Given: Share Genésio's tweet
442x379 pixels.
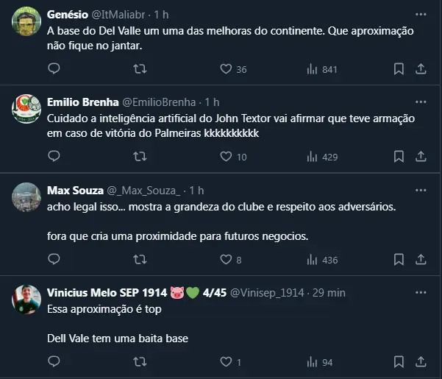Looking at the screenshot, I should 421,69.
